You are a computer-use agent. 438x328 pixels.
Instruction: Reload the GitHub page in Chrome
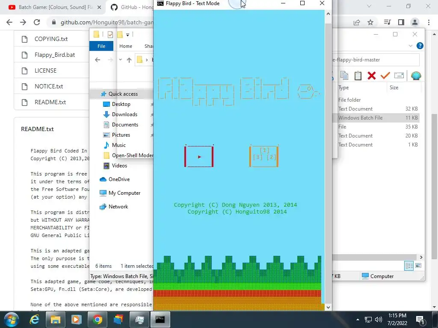[37, 22]
